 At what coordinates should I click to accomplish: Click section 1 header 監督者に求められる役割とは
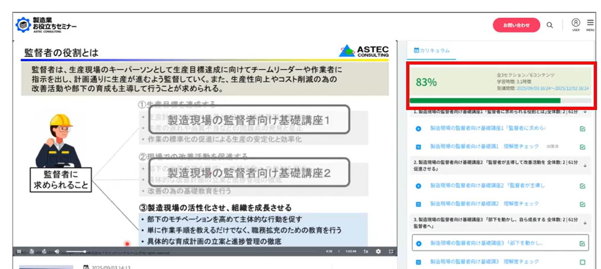click(501, 112)
